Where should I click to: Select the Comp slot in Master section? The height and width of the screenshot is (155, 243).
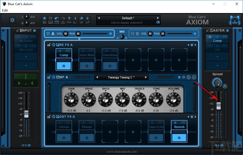[x=217, y=39]
